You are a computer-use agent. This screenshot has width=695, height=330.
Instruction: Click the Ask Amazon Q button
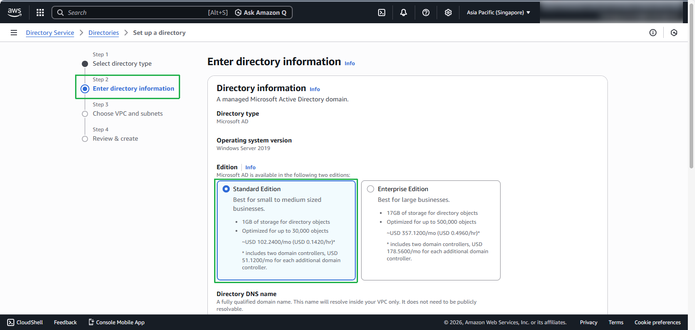pos(261,13)
